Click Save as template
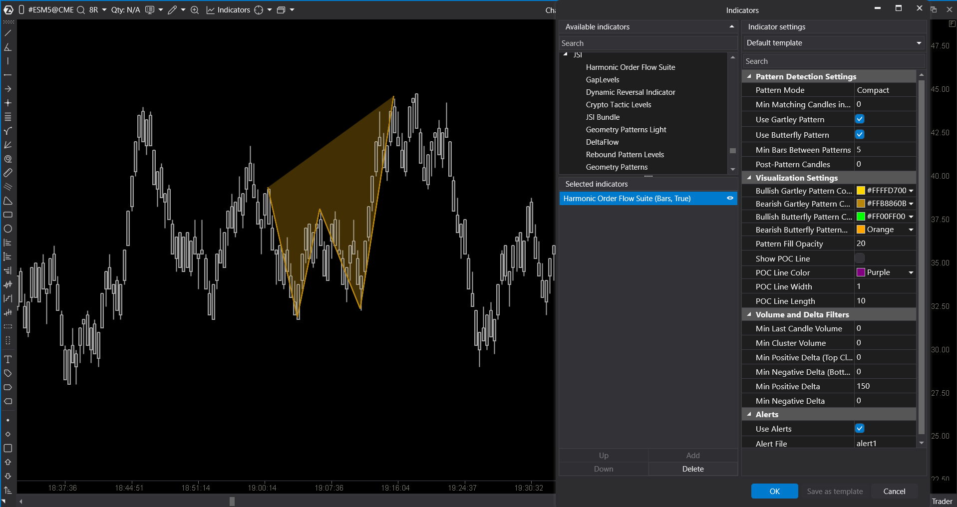Image resolution: width=957 pixels, height=507 pixels. pyautogui.click(x=835, y=492)
